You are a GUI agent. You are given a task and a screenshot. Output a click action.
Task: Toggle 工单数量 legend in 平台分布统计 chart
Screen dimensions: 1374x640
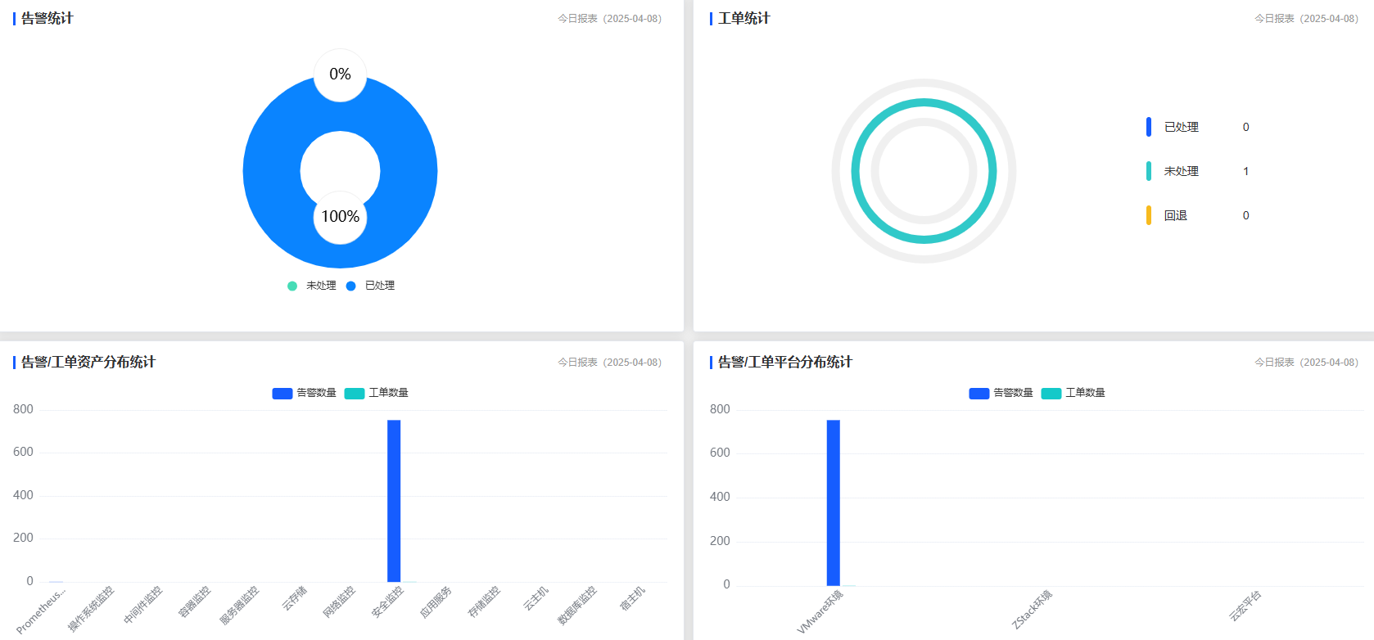click(x=1073, y=393)
